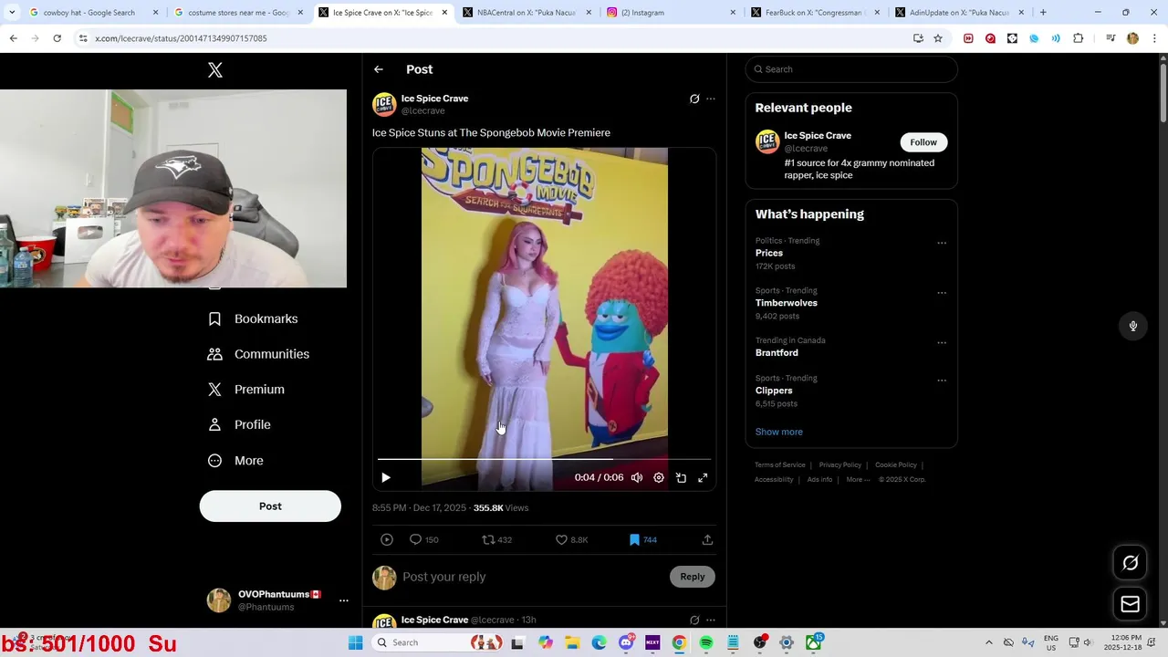The image size is (1168, 657).
Task: Open options for Prices trend
Action: [x=942, y=243]
